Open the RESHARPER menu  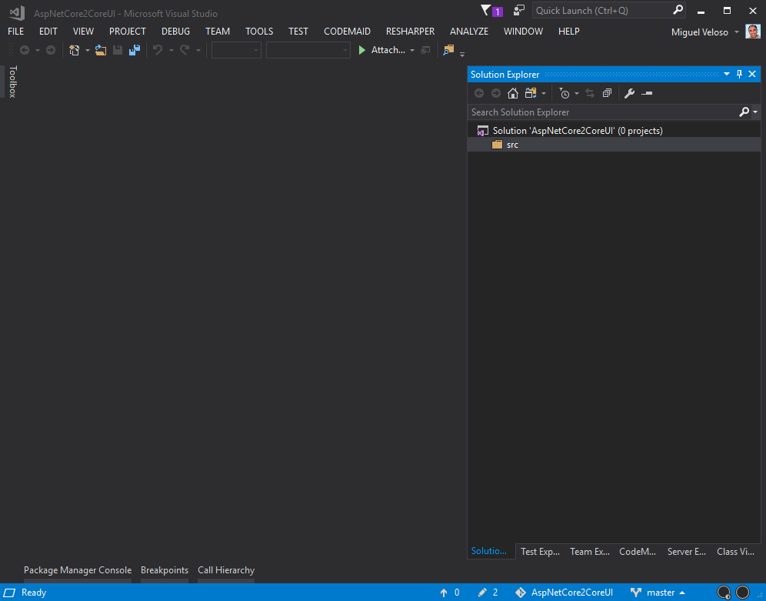(x=410, y=32)
